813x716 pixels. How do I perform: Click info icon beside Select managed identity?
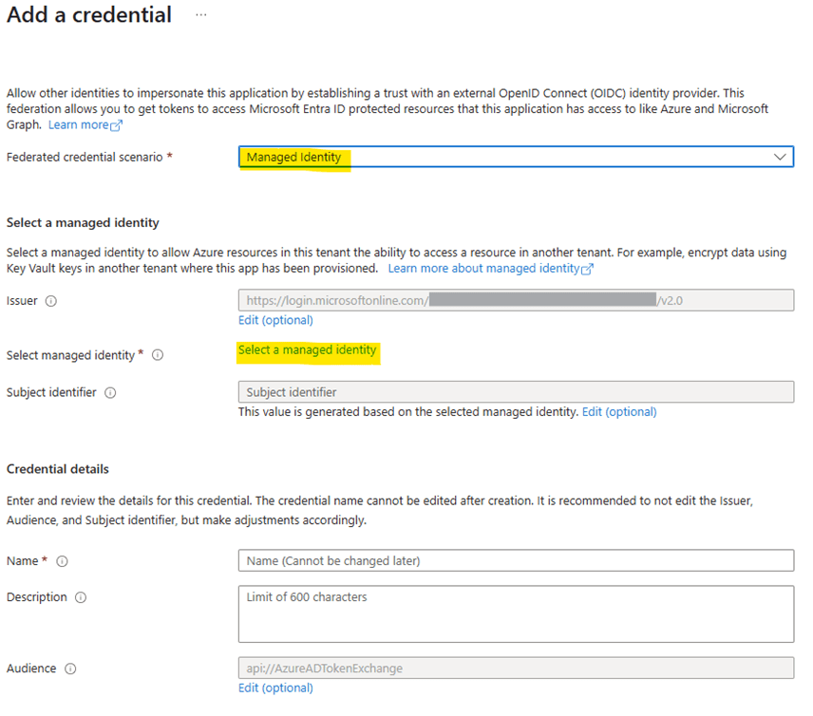(158, 355)
